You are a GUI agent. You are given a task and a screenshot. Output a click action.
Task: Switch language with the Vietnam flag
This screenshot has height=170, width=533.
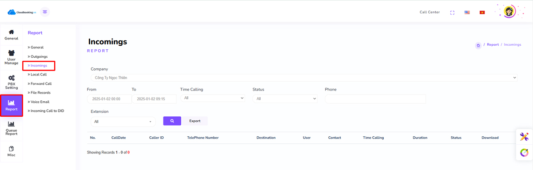(482, 12)
